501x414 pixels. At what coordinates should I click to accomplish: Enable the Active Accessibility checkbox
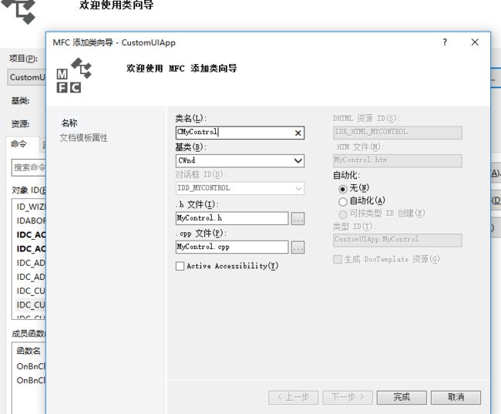(180, 266)
